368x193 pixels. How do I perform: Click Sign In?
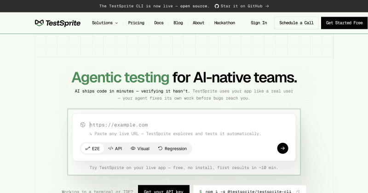pos(259,23)
